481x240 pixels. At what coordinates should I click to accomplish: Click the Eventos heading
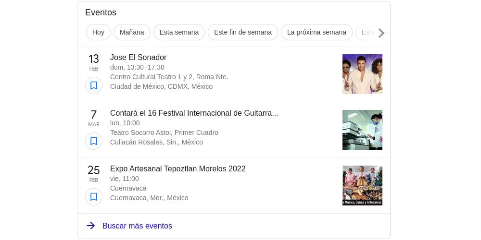point(101,12)
